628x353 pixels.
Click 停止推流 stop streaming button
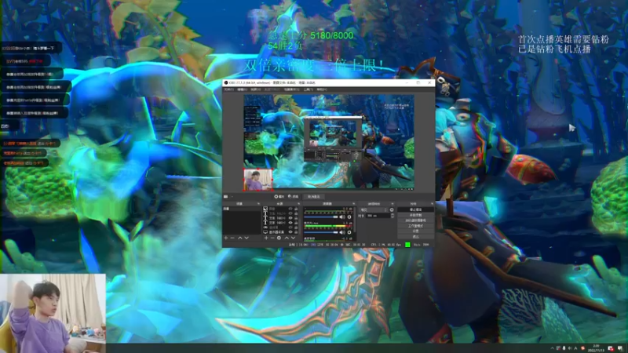416,209
